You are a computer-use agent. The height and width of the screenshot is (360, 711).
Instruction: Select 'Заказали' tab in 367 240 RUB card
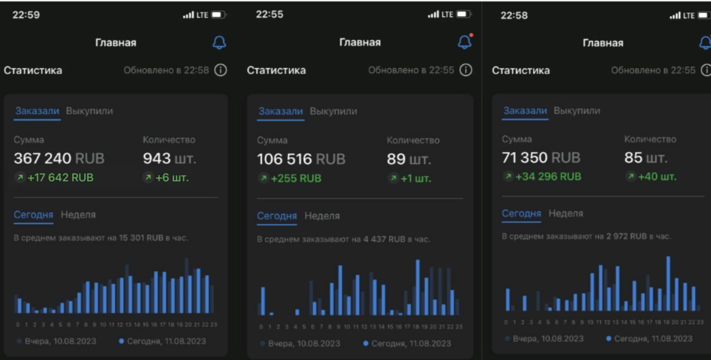[x=37, y=111]
